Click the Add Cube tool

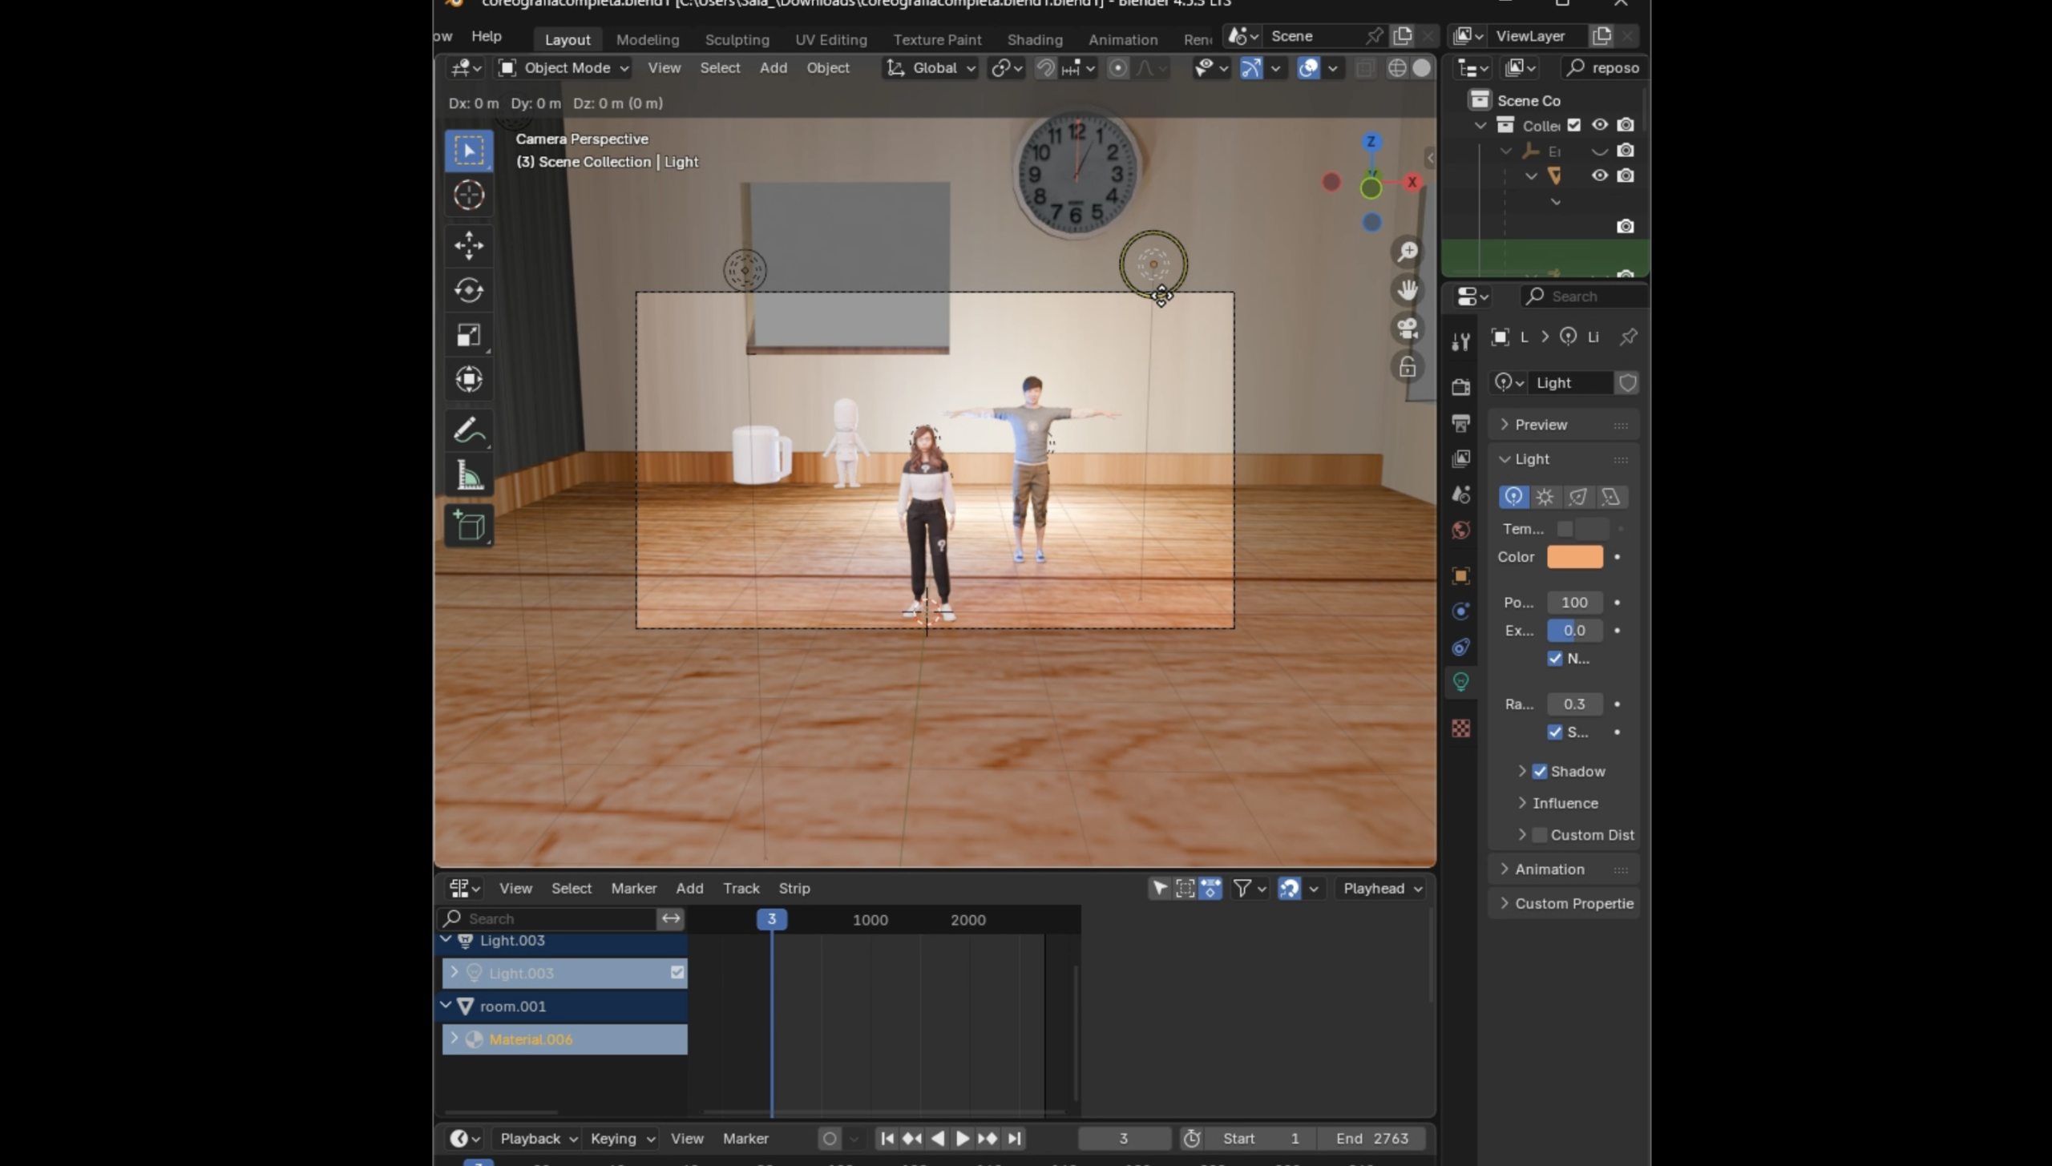point(469,527)
